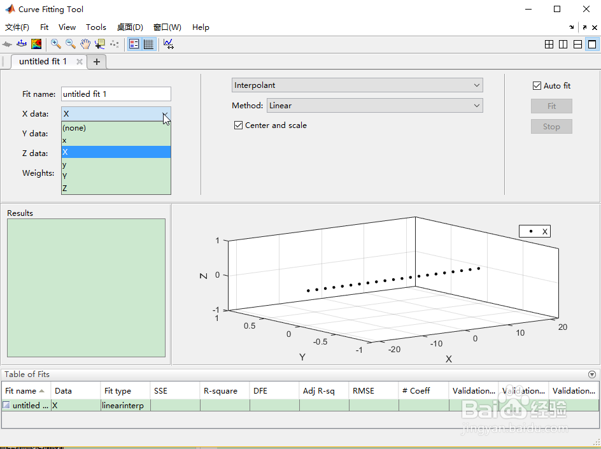Tile all fits in a grid layout
The width and height of the screenshot is (601, 449).
[549, 44]
